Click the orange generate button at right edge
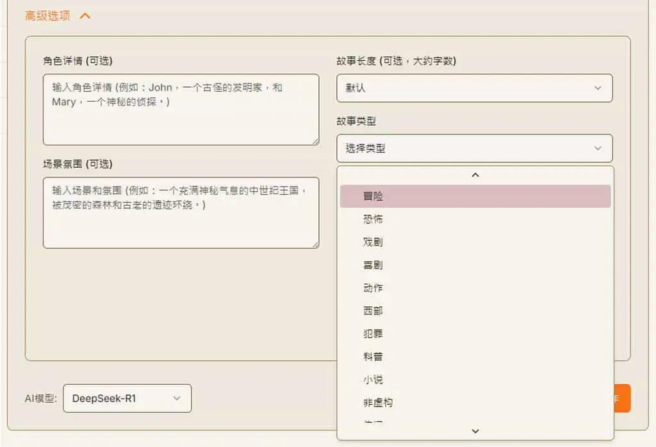This screenshot has height=447, width=656. 622,398
